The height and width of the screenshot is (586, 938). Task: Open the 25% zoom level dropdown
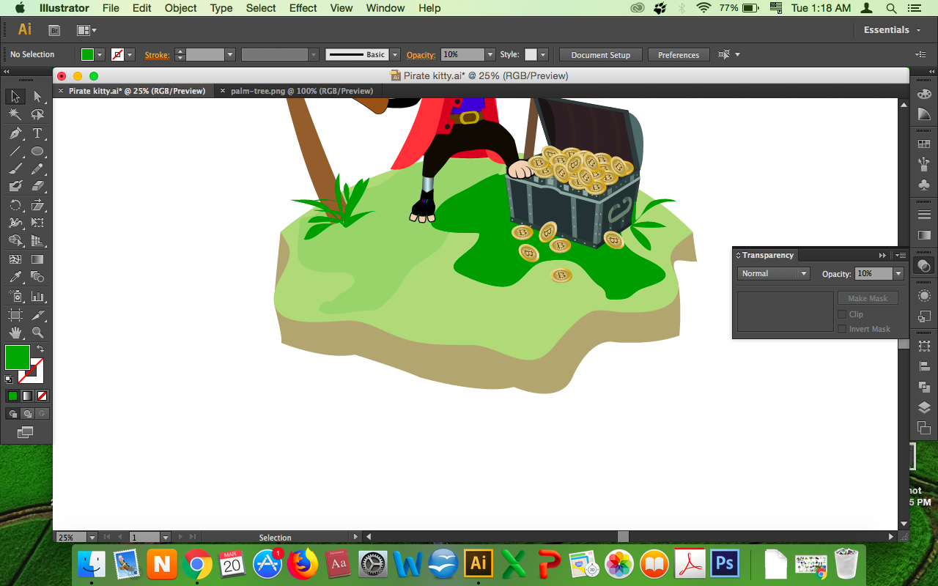(x=92, y=537)
